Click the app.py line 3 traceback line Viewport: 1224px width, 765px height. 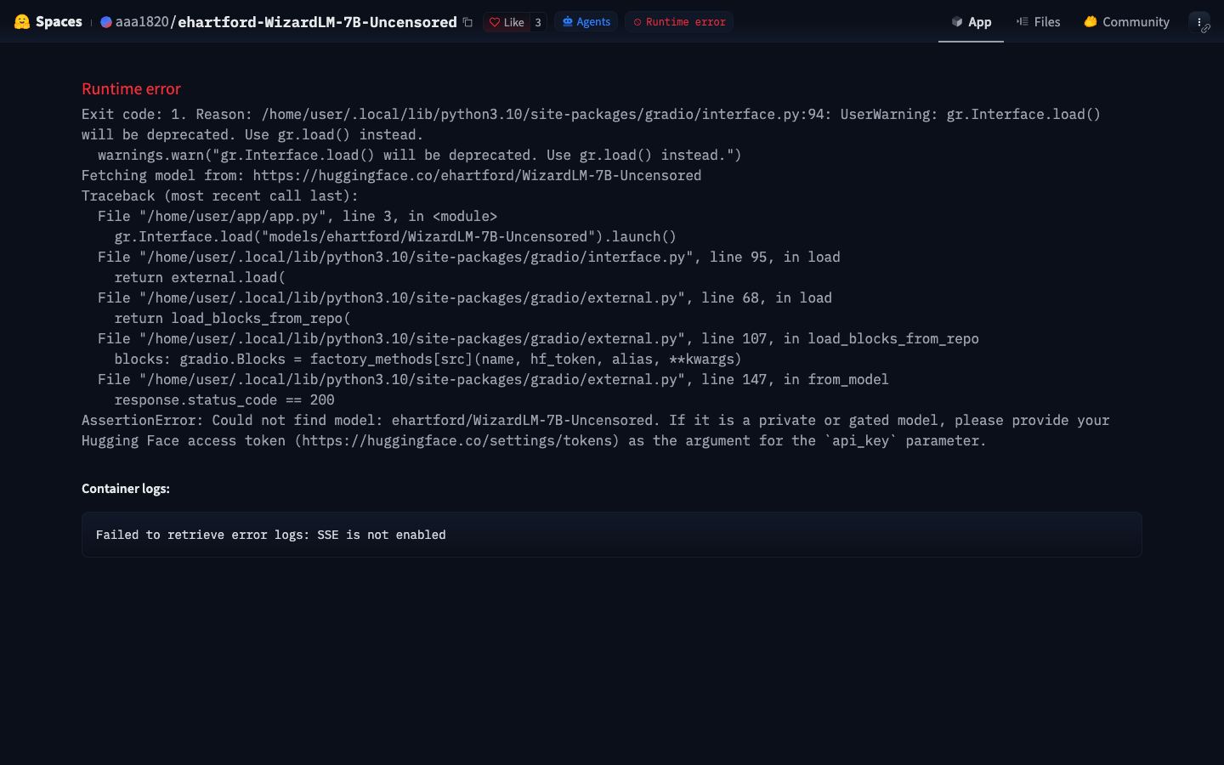[x=297, y=216]
